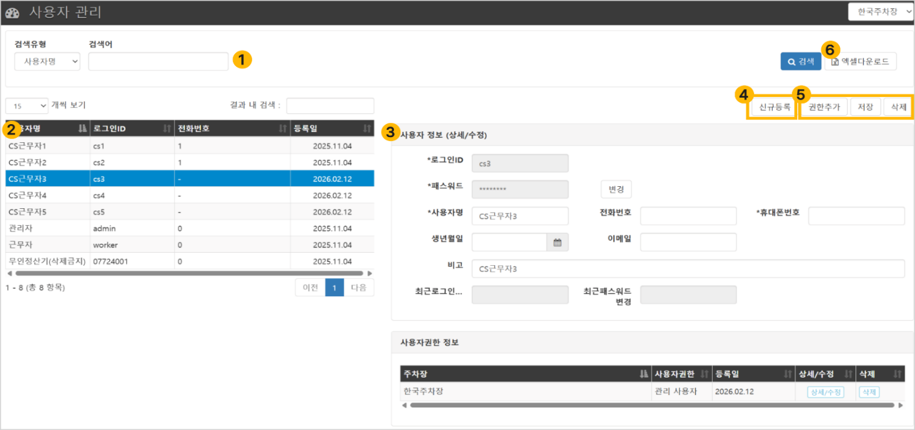915x430 pixels.
Task: Sort user list by 로그인ID column
Action: pos(132,128)
